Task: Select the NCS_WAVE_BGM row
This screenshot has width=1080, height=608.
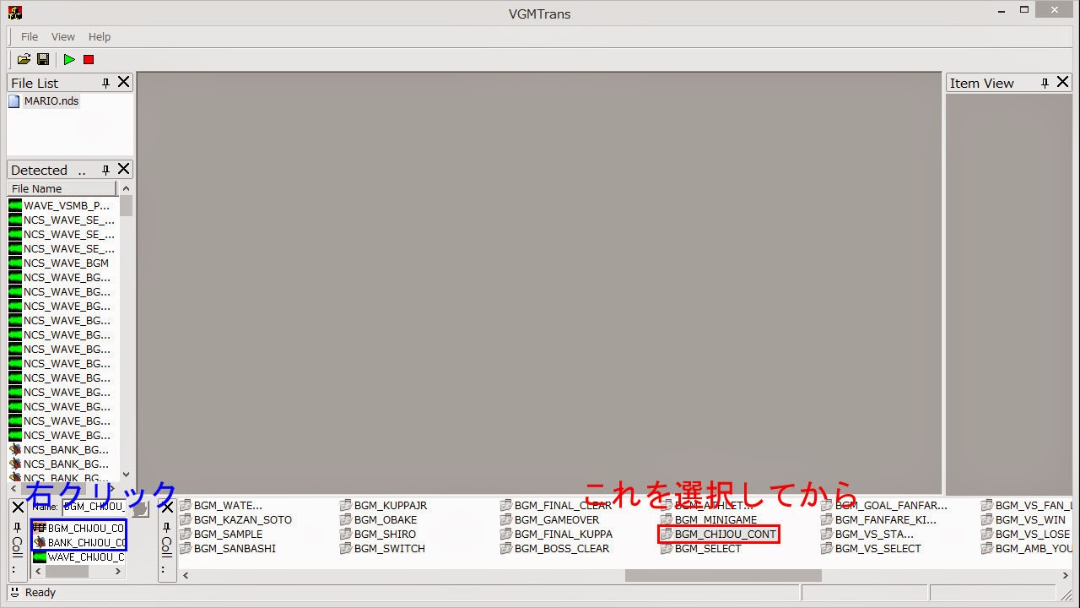Action: (66, 263)
